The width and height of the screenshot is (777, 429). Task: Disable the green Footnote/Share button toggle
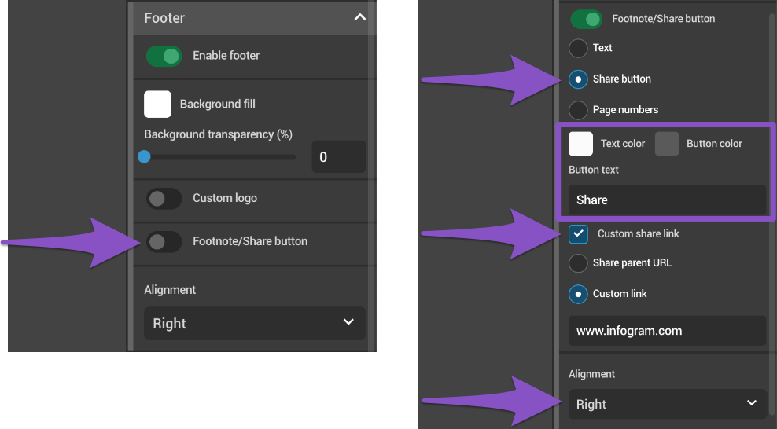(586, 19)
